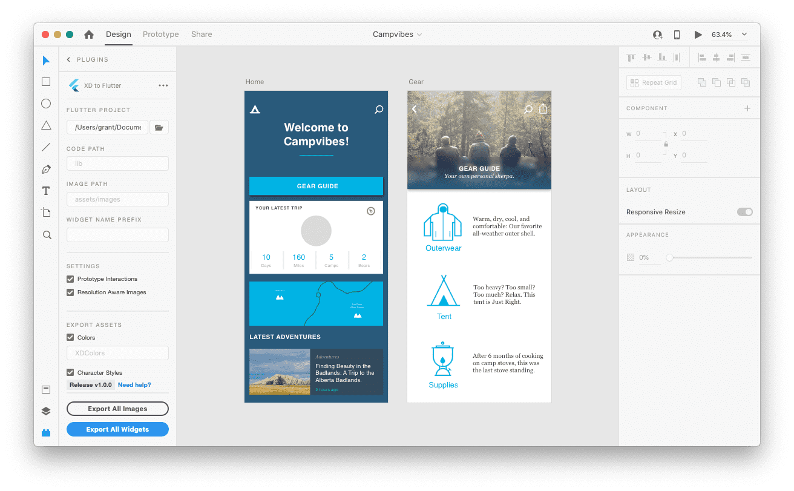The height and width of the screenshot is (491, 794).
Task: Click the desktop preview play icon
Action: point(698,35)
